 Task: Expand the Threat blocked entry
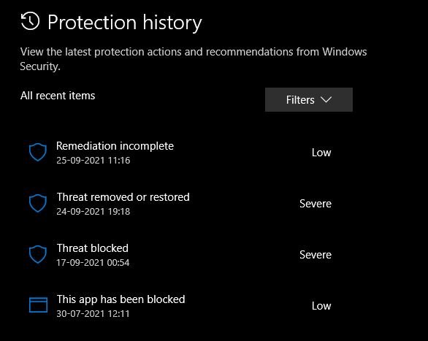click(180, 255)
